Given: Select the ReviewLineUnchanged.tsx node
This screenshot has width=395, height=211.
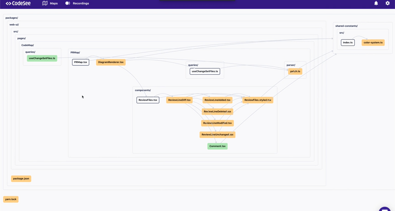Looking at the screenshot, I should point(218,134).
